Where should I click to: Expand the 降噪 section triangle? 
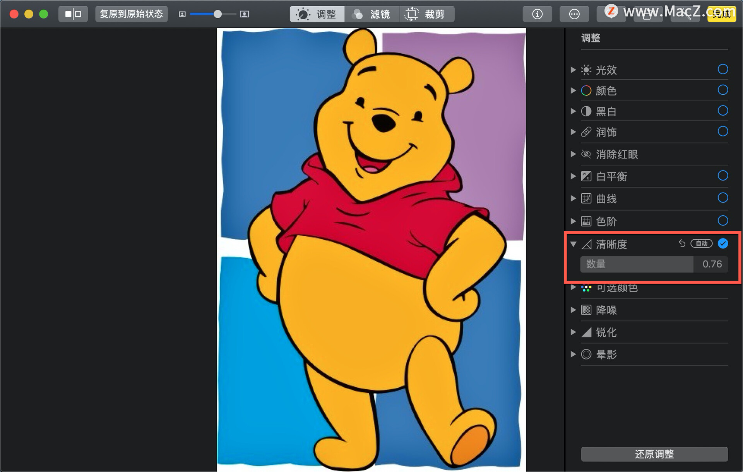point(573,310)
